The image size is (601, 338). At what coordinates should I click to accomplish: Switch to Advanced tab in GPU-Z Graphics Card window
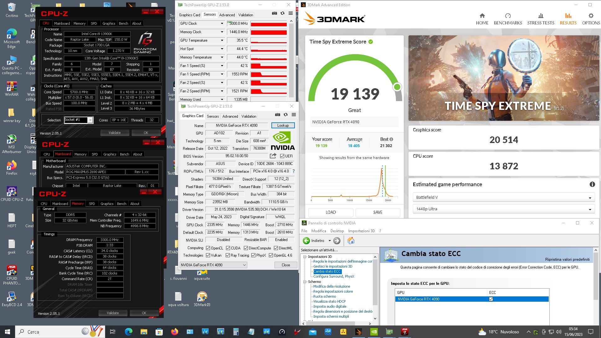pyautogui.click(x=230, y=116)
